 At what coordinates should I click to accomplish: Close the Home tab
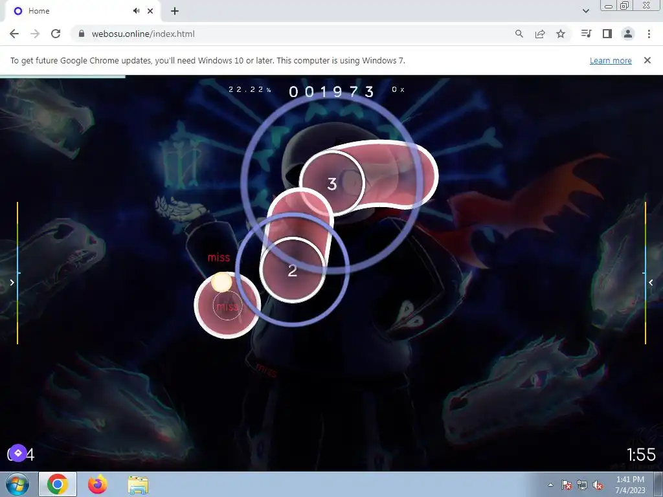pos(150,11)
